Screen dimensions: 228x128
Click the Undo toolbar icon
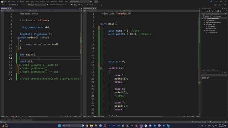click(21, 5)
